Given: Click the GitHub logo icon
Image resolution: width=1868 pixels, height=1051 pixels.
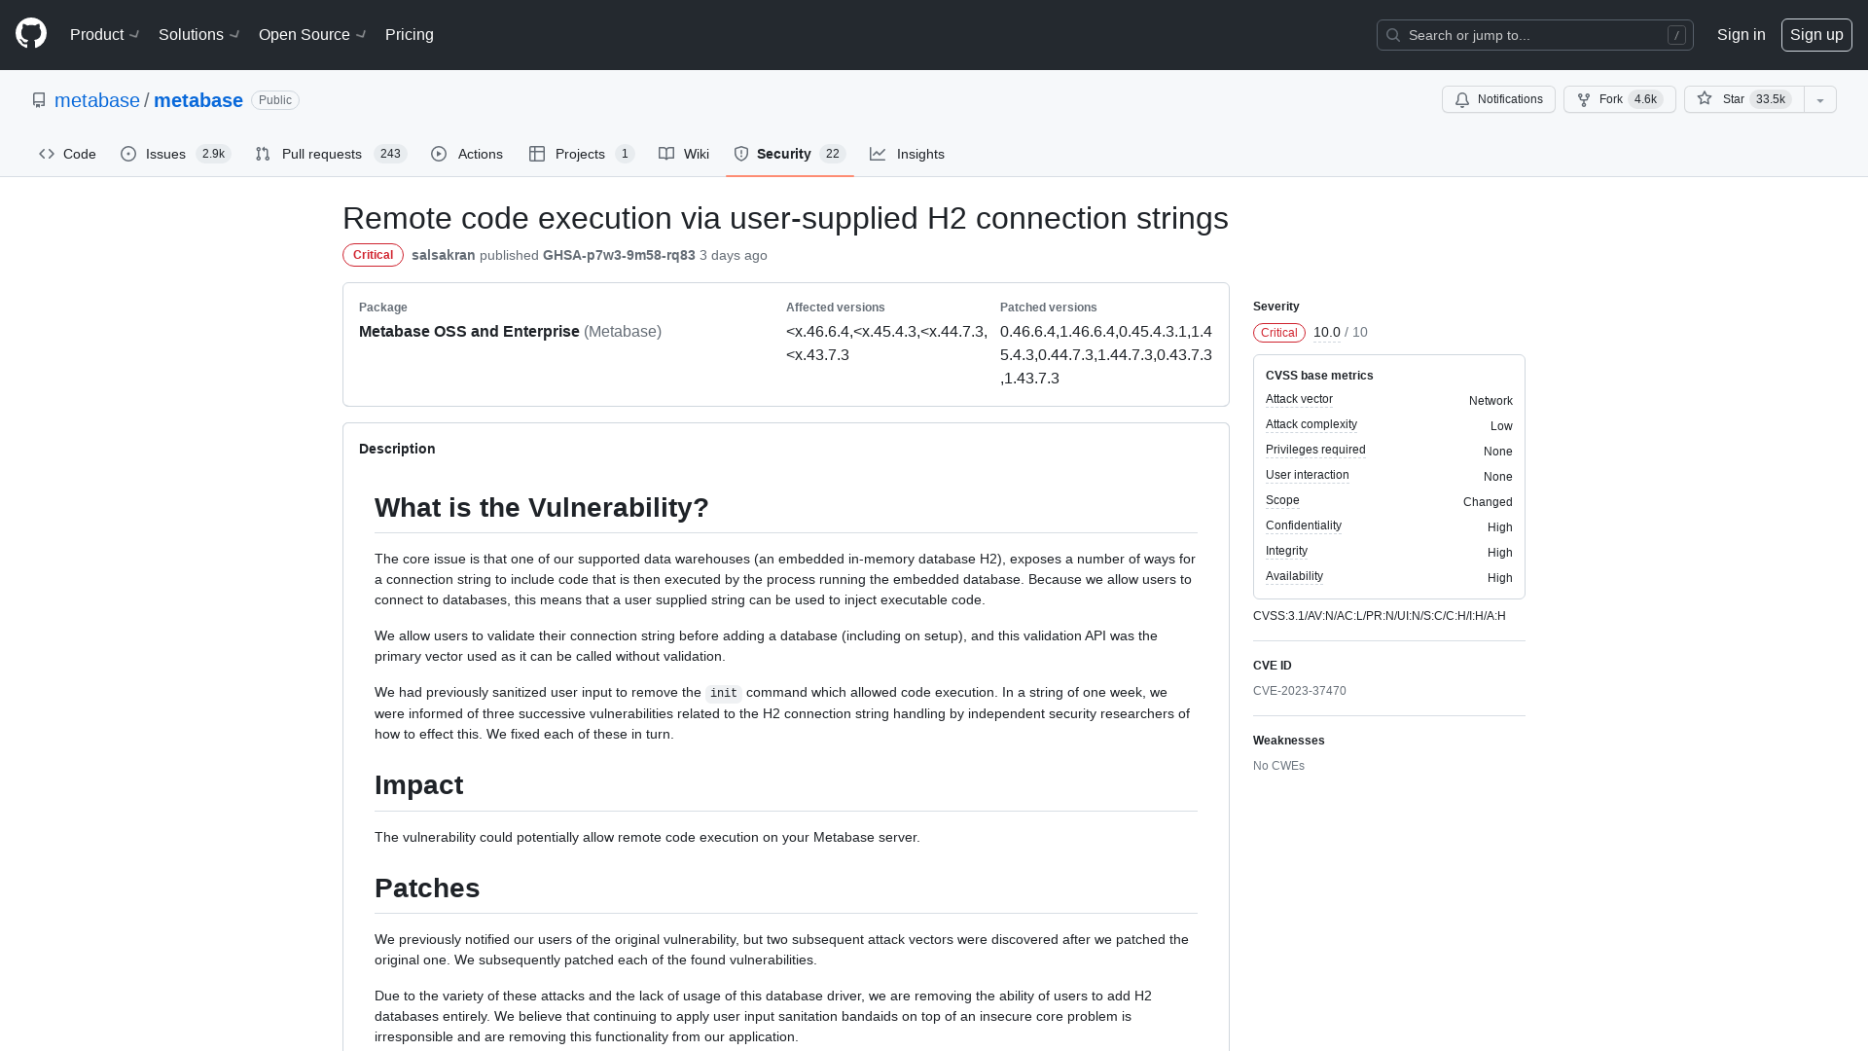Looking at the screenshot, I should click(x=31, y=34).
